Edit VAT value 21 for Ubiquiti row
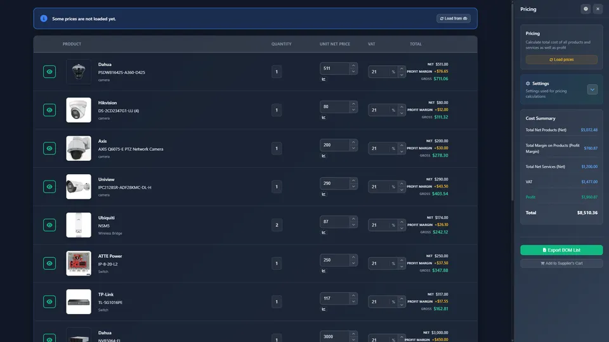Viewport: 609px width, 342px height. [x=379, y=225]
